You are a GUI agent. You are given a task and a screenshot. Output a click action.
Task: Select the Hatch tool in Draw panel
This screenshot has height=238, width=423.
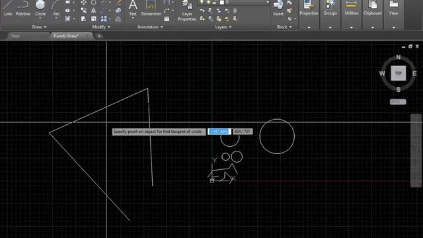click(67, 19)
